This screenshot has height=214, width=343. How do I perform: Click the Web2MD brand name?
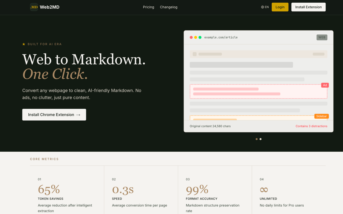tap(50, 7)
